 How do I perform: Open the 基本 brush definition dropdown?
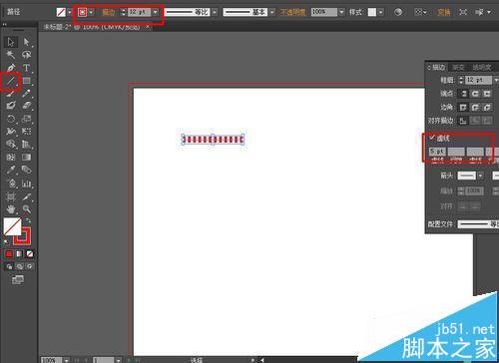(x=272, y=12)
